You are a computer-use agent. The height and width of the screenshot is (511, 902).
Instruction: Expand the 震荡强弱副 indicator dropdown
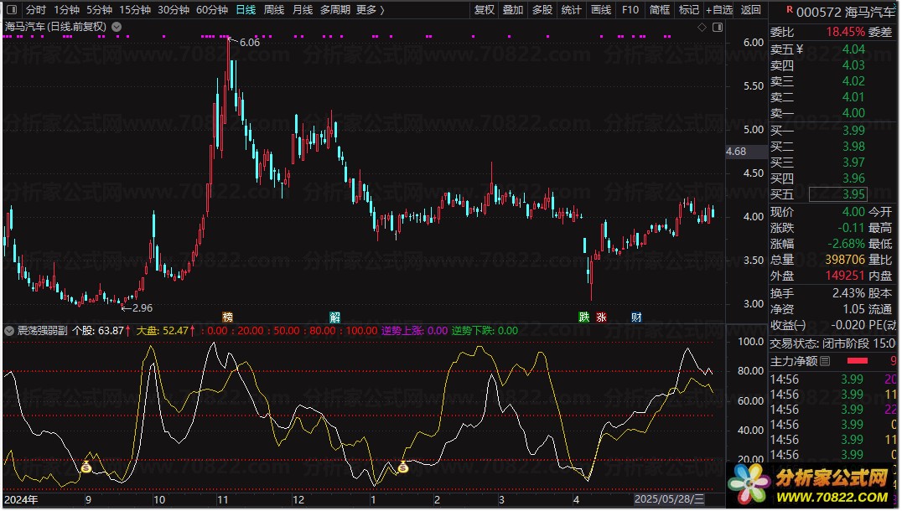click(9, 331)
